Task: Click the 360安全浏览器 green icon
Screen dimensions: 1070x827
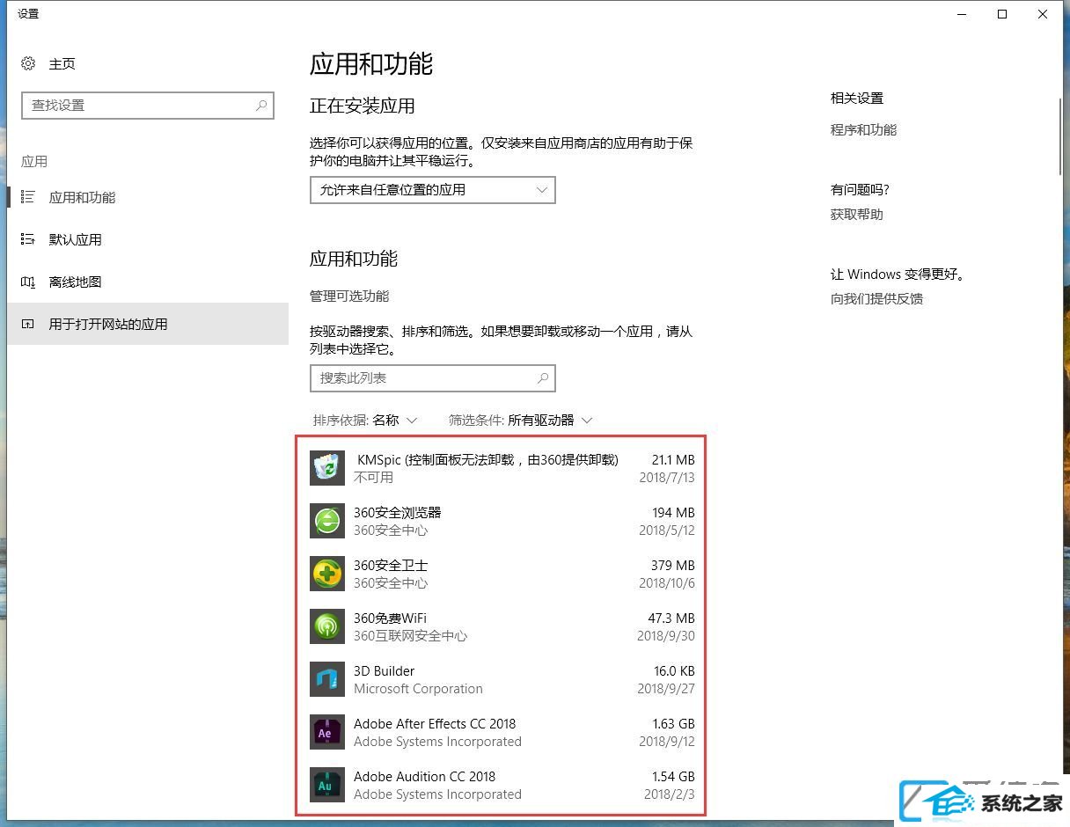Action: coord(327,521)
